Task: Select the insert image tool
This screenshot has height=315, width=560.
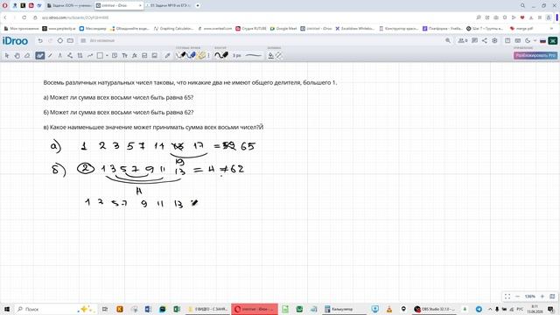Action: pyautogui.click(x=154, y=55)
